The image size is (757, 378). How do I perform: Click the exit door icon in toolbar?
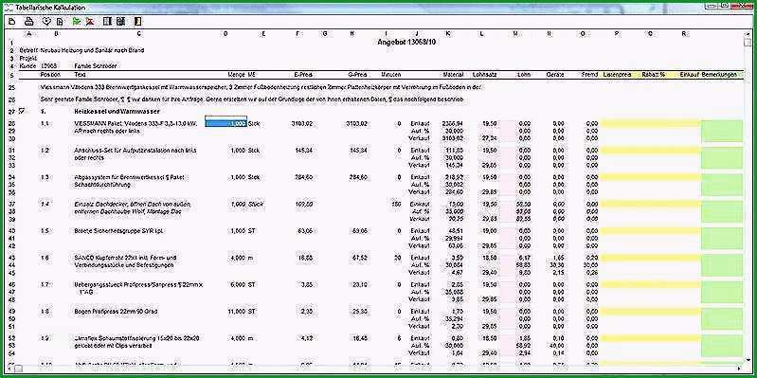(x=138, y=21)
